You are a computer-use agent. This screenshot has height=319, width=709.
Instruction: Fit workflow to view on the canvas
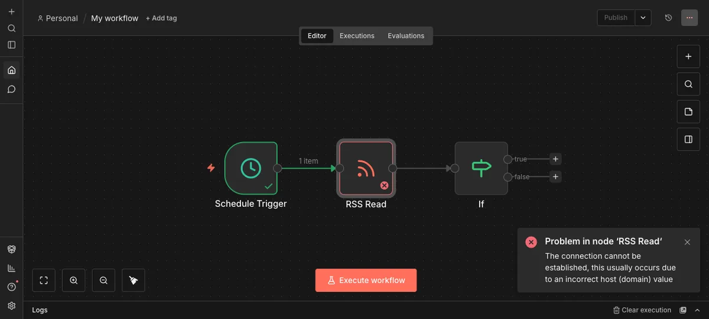click(x=44, y=281)
